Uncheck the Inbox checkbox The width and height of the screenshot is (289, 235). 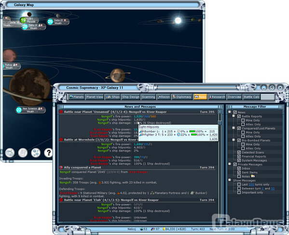tap(239, 168)
